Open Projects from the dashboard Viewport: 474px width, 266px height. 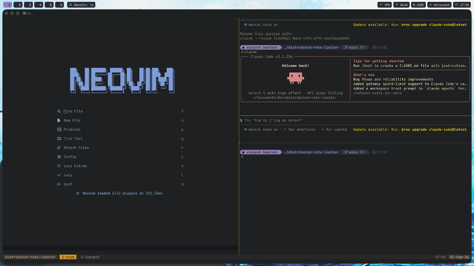click(x=120, y=129)
